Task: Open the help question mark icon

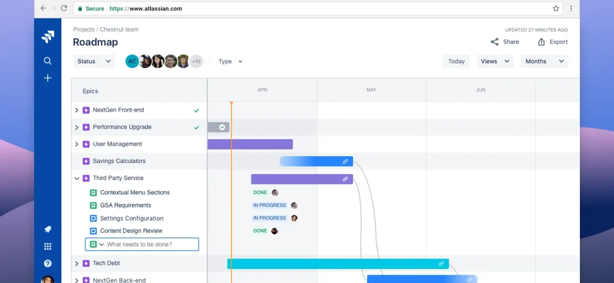Action: point(47,264)
